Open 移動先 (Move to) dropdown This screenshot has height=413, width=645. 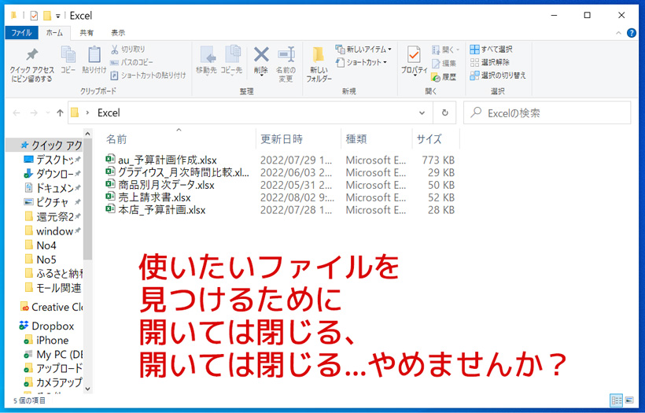tap(207, 61)
